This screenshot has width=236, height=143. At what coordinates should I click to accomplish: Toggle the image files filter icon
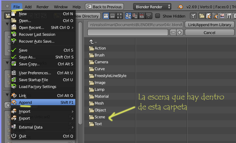click(222, 16)
